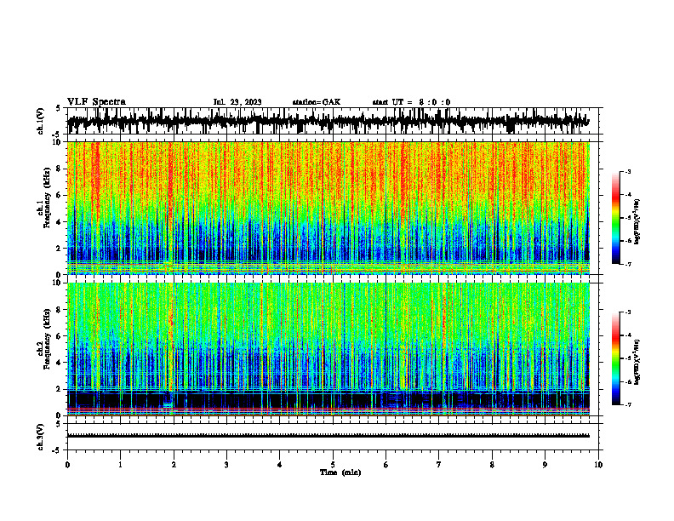This screenshot has width=674, height=521.
Task: Click the "-7" bottom label of ch.2 color bar
Action: coord(627,404)
